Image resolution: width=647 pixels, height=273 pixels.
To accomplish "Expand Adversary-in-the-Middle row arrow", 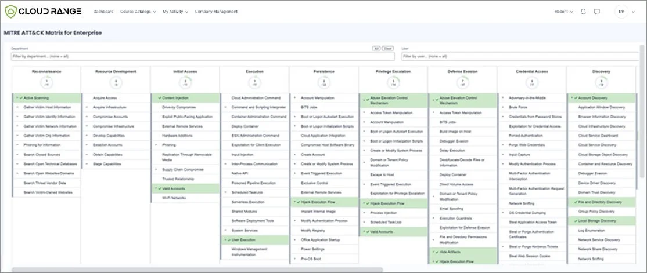I will pyautogui.click(x=502, y=97).
